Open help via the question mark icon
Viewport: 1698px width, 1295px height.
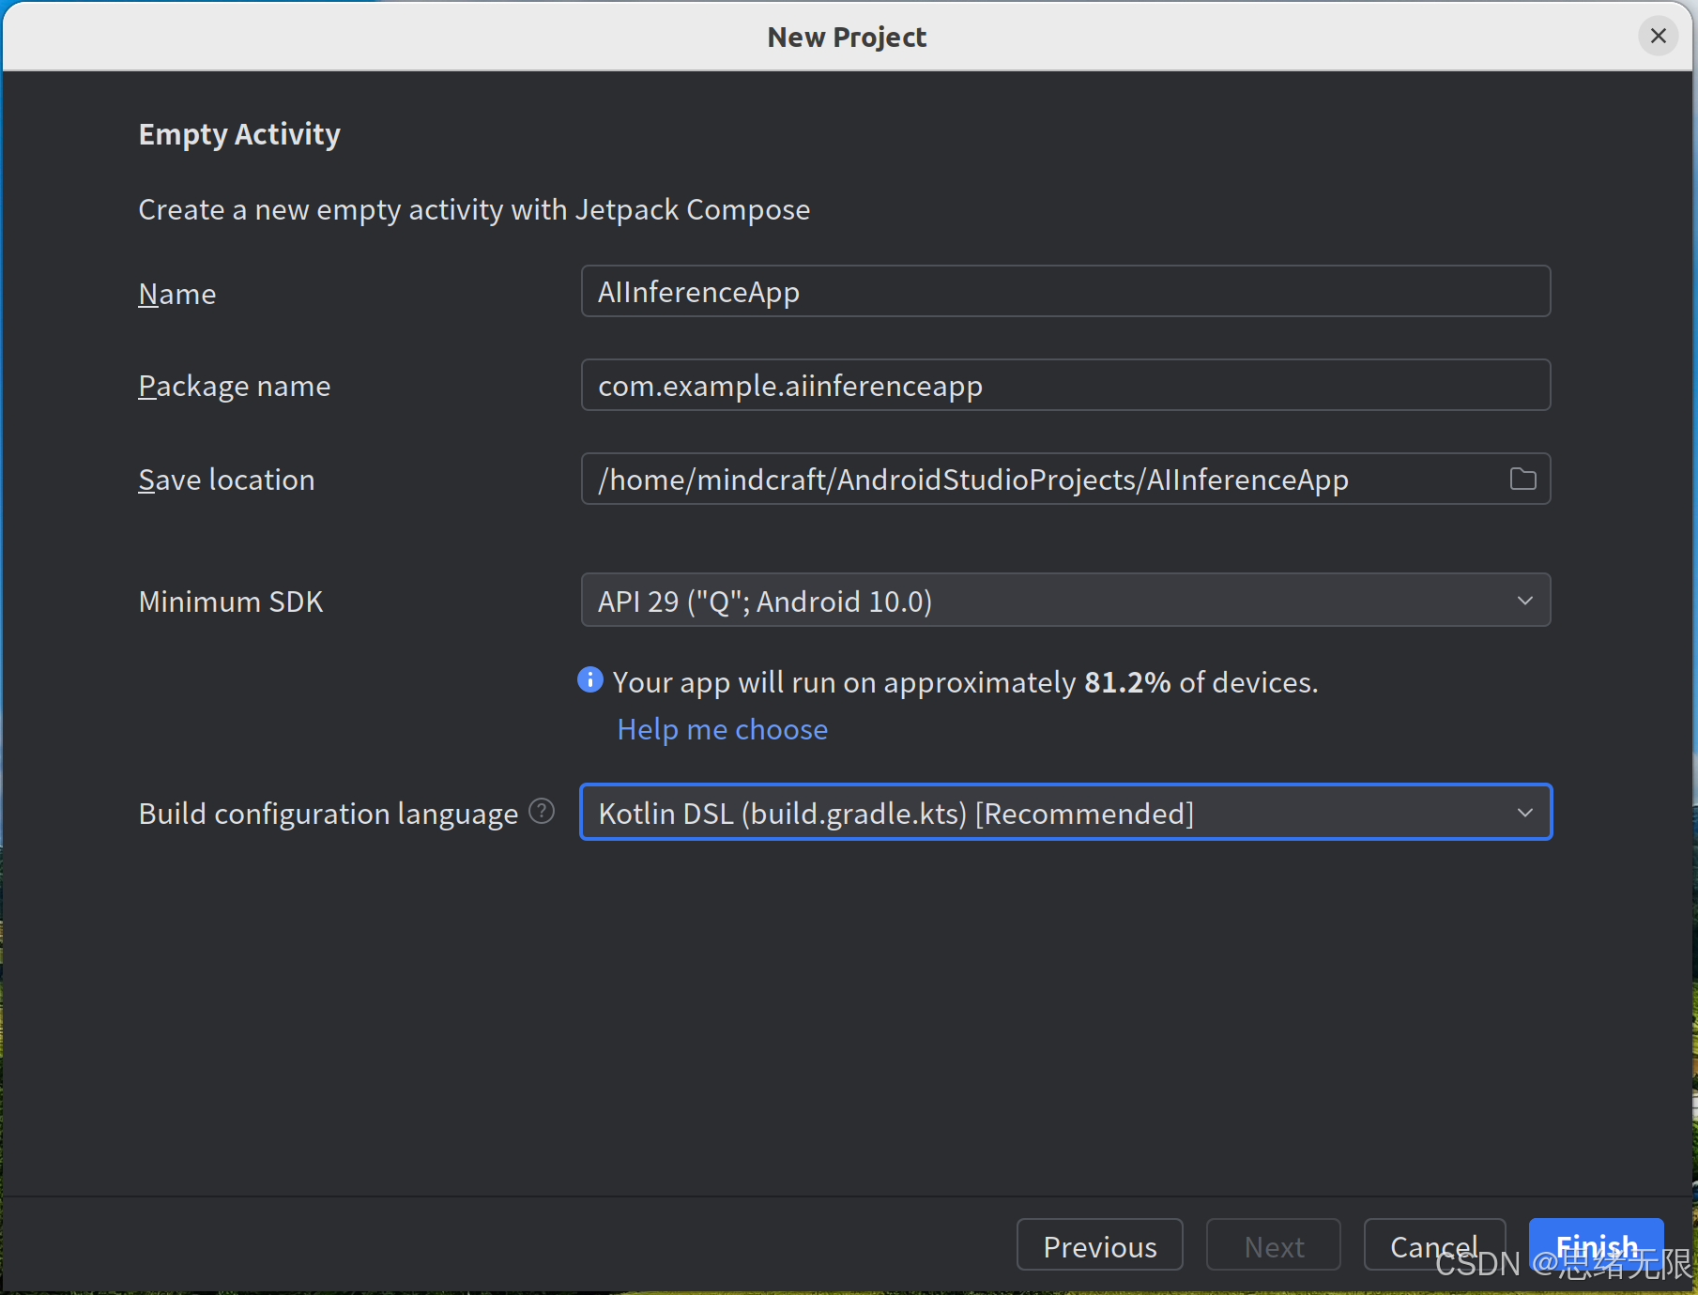(542, 811)
